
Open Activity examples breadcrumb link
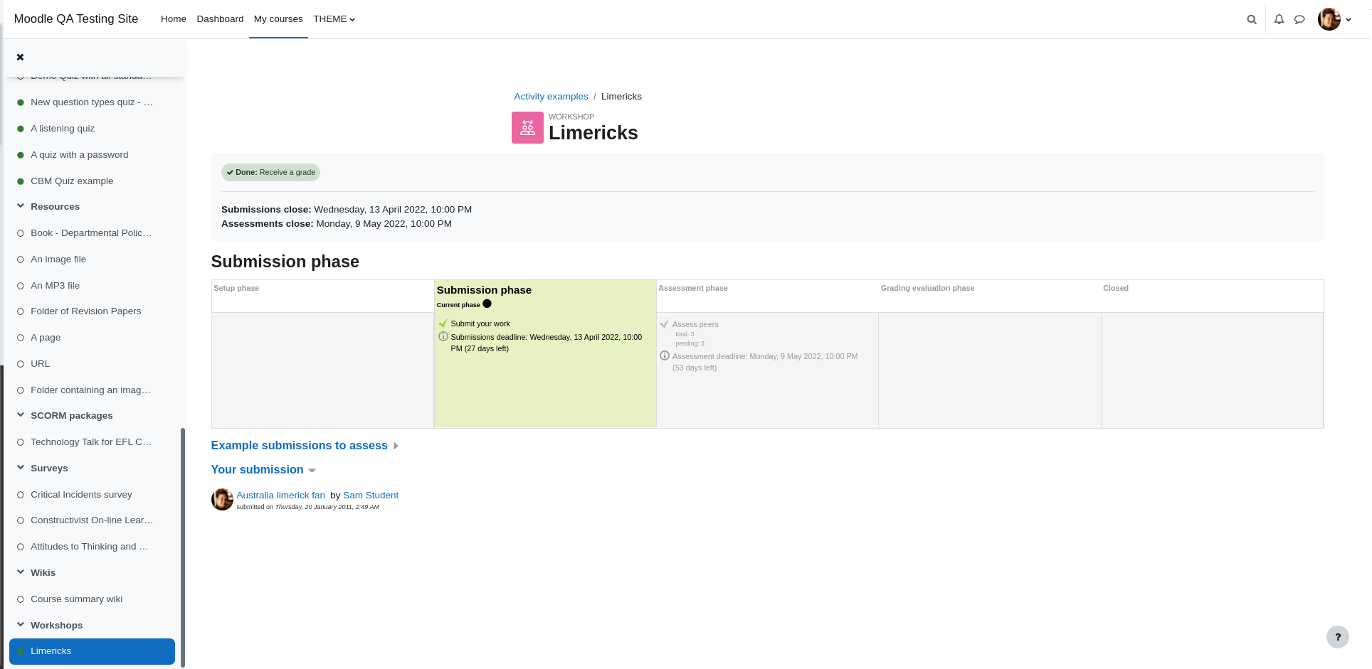pyautogui.click(x=551, y=97)
